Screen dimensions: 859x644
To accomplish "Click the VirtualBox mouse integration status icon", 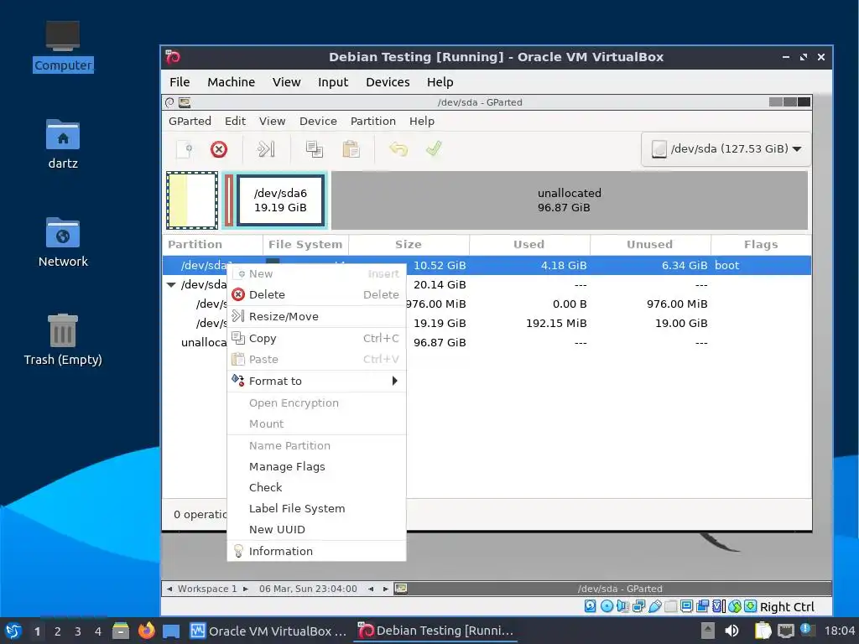I will point(735,606).
